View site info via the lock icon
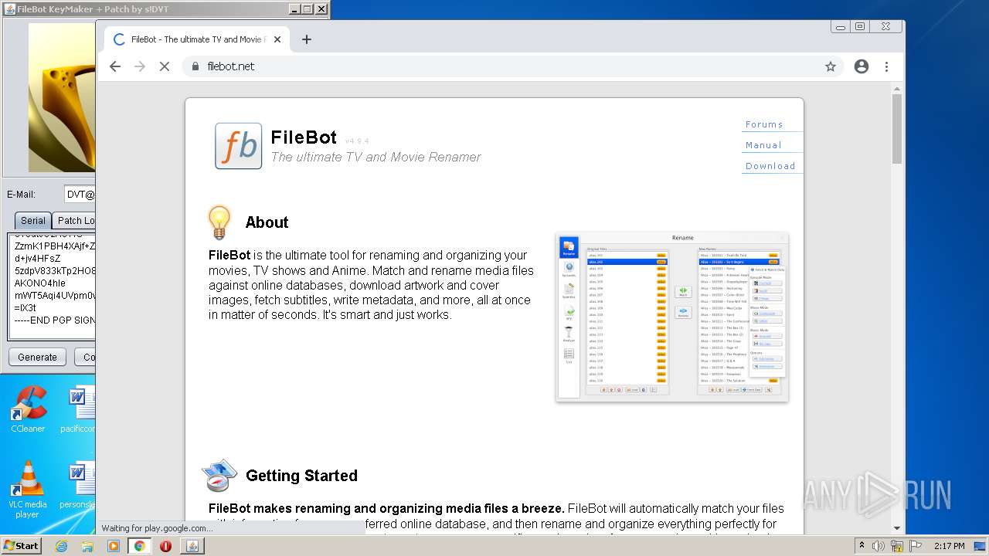The height and width of the screenshot is (556, 989). click(195, 66)
